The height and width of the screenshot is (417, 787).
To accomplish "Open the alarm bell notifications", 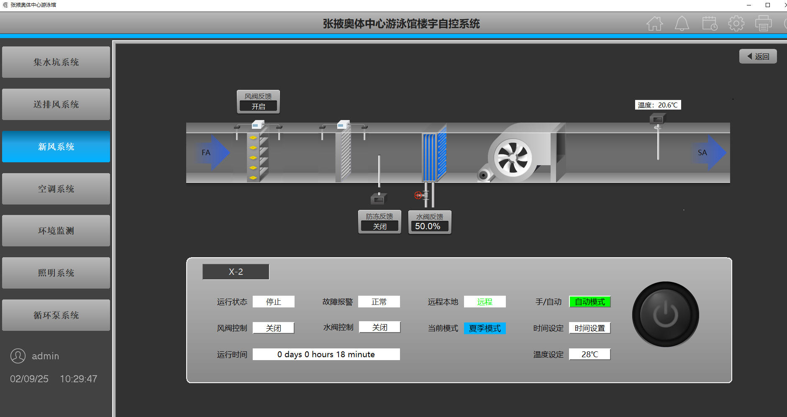I will coord(682,24).
